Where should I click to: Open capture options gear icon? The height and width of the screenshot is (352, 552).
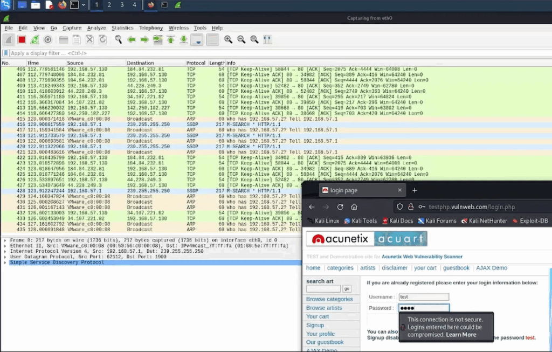click(x=47, y=39)
